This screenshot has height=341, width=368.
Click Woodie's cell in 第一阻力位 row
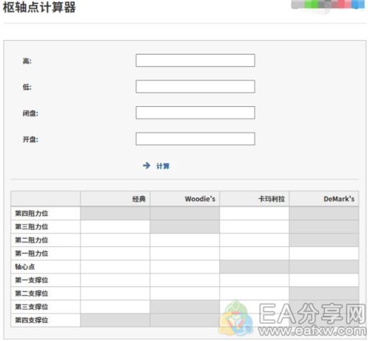(x=185, y=253)
